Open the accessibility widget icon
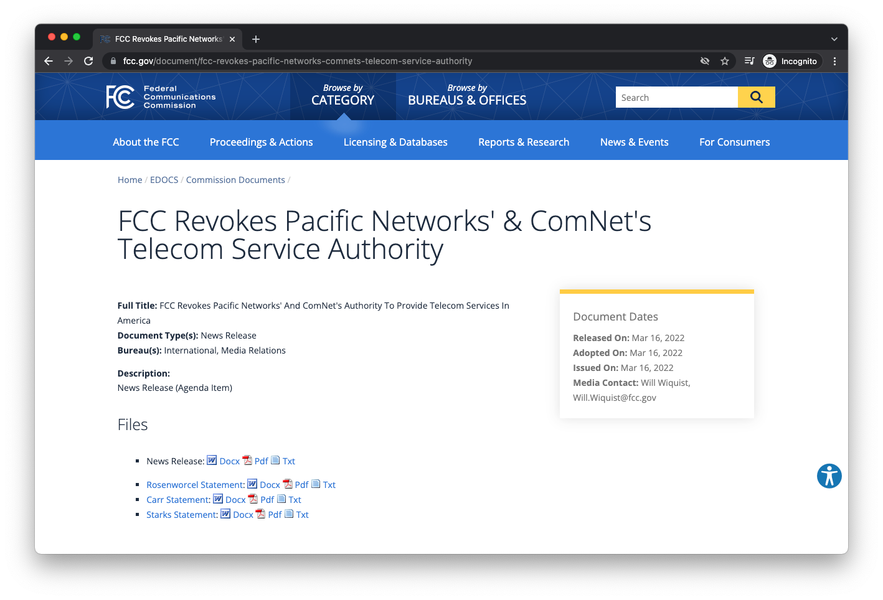The width and height of the screenshot is (883, 600). 829,476
